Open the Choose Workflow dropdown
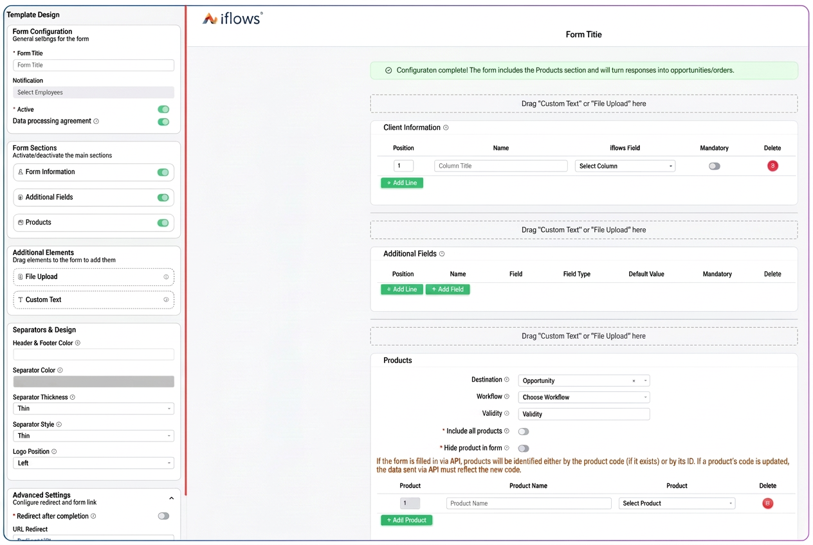813x545 pixels. pyautogui.click(x=584, y=397)
